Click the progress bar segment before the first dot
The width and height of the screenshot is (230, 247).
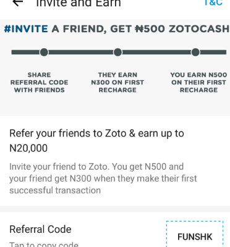pyautogui.click(x=25, y=52)
